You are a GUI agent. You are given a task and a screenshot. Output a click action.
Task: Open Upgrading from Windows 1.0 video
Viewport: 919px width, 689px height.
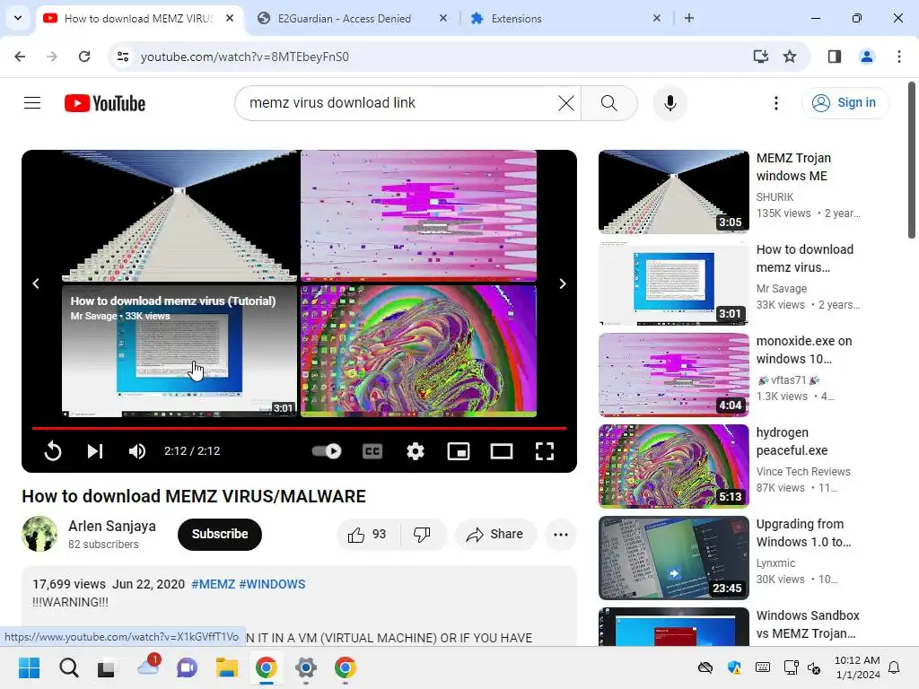coord(803,533)
